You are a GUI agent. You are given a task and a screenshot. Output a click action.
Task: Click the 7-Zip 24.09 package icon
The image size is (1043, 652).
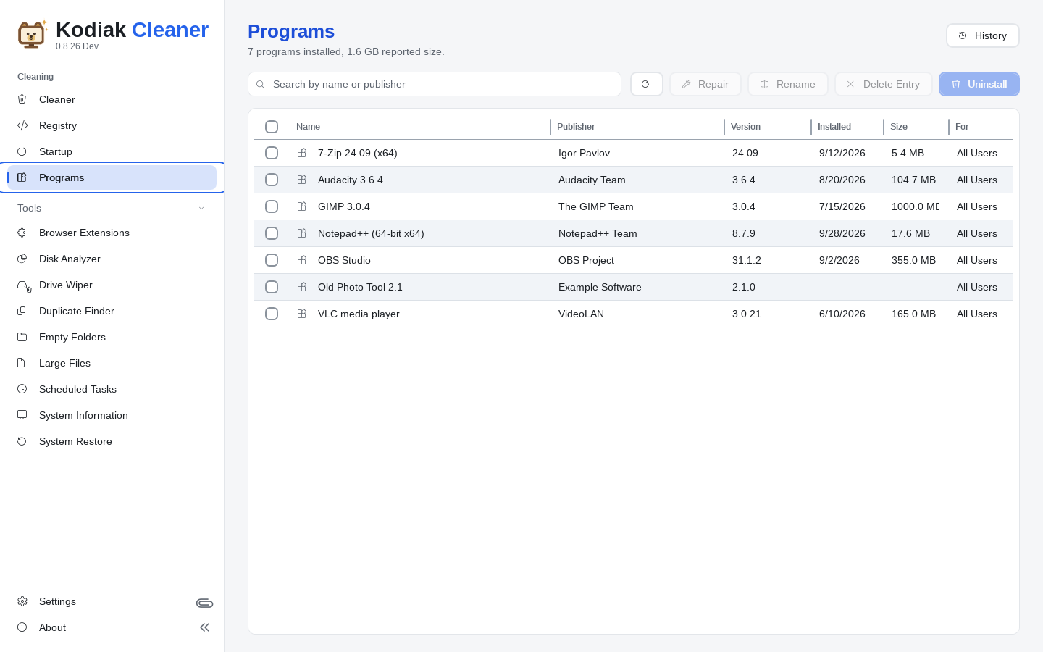(x=302, y=153)
